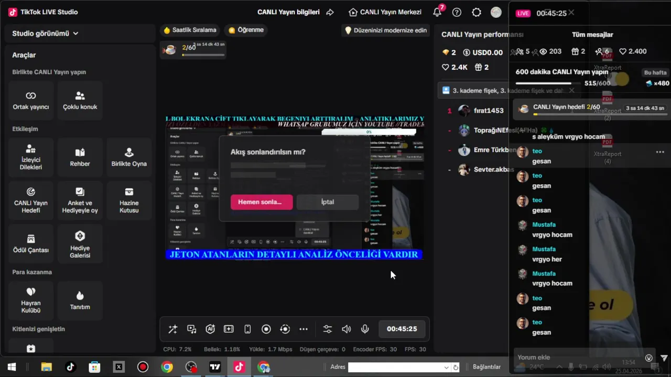Open the Çoklu konuk multi-guest tool
Viewport: 671px width, 377px height.
tap(80, 101)
